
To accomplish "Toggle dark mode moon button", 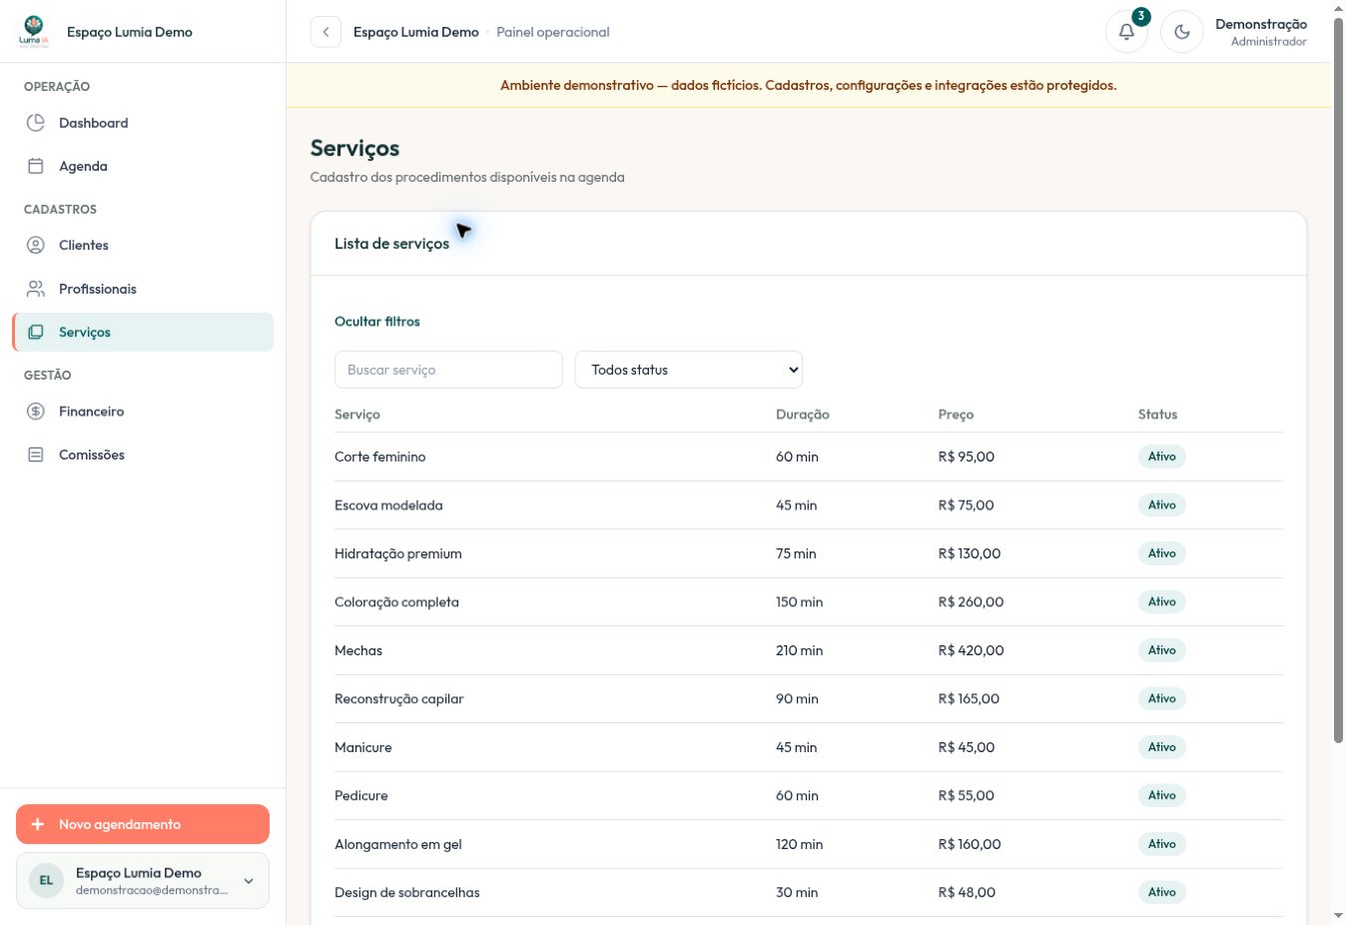I will click(1182, 31).
